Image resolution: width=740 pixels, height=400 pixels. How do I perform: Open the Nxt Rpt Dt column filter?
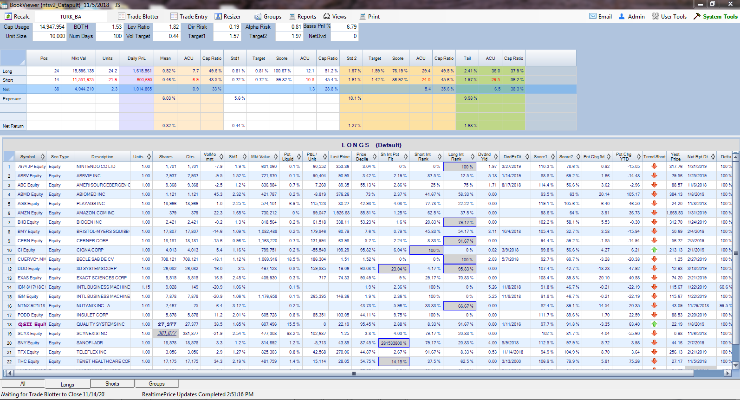tap(713, 157)
